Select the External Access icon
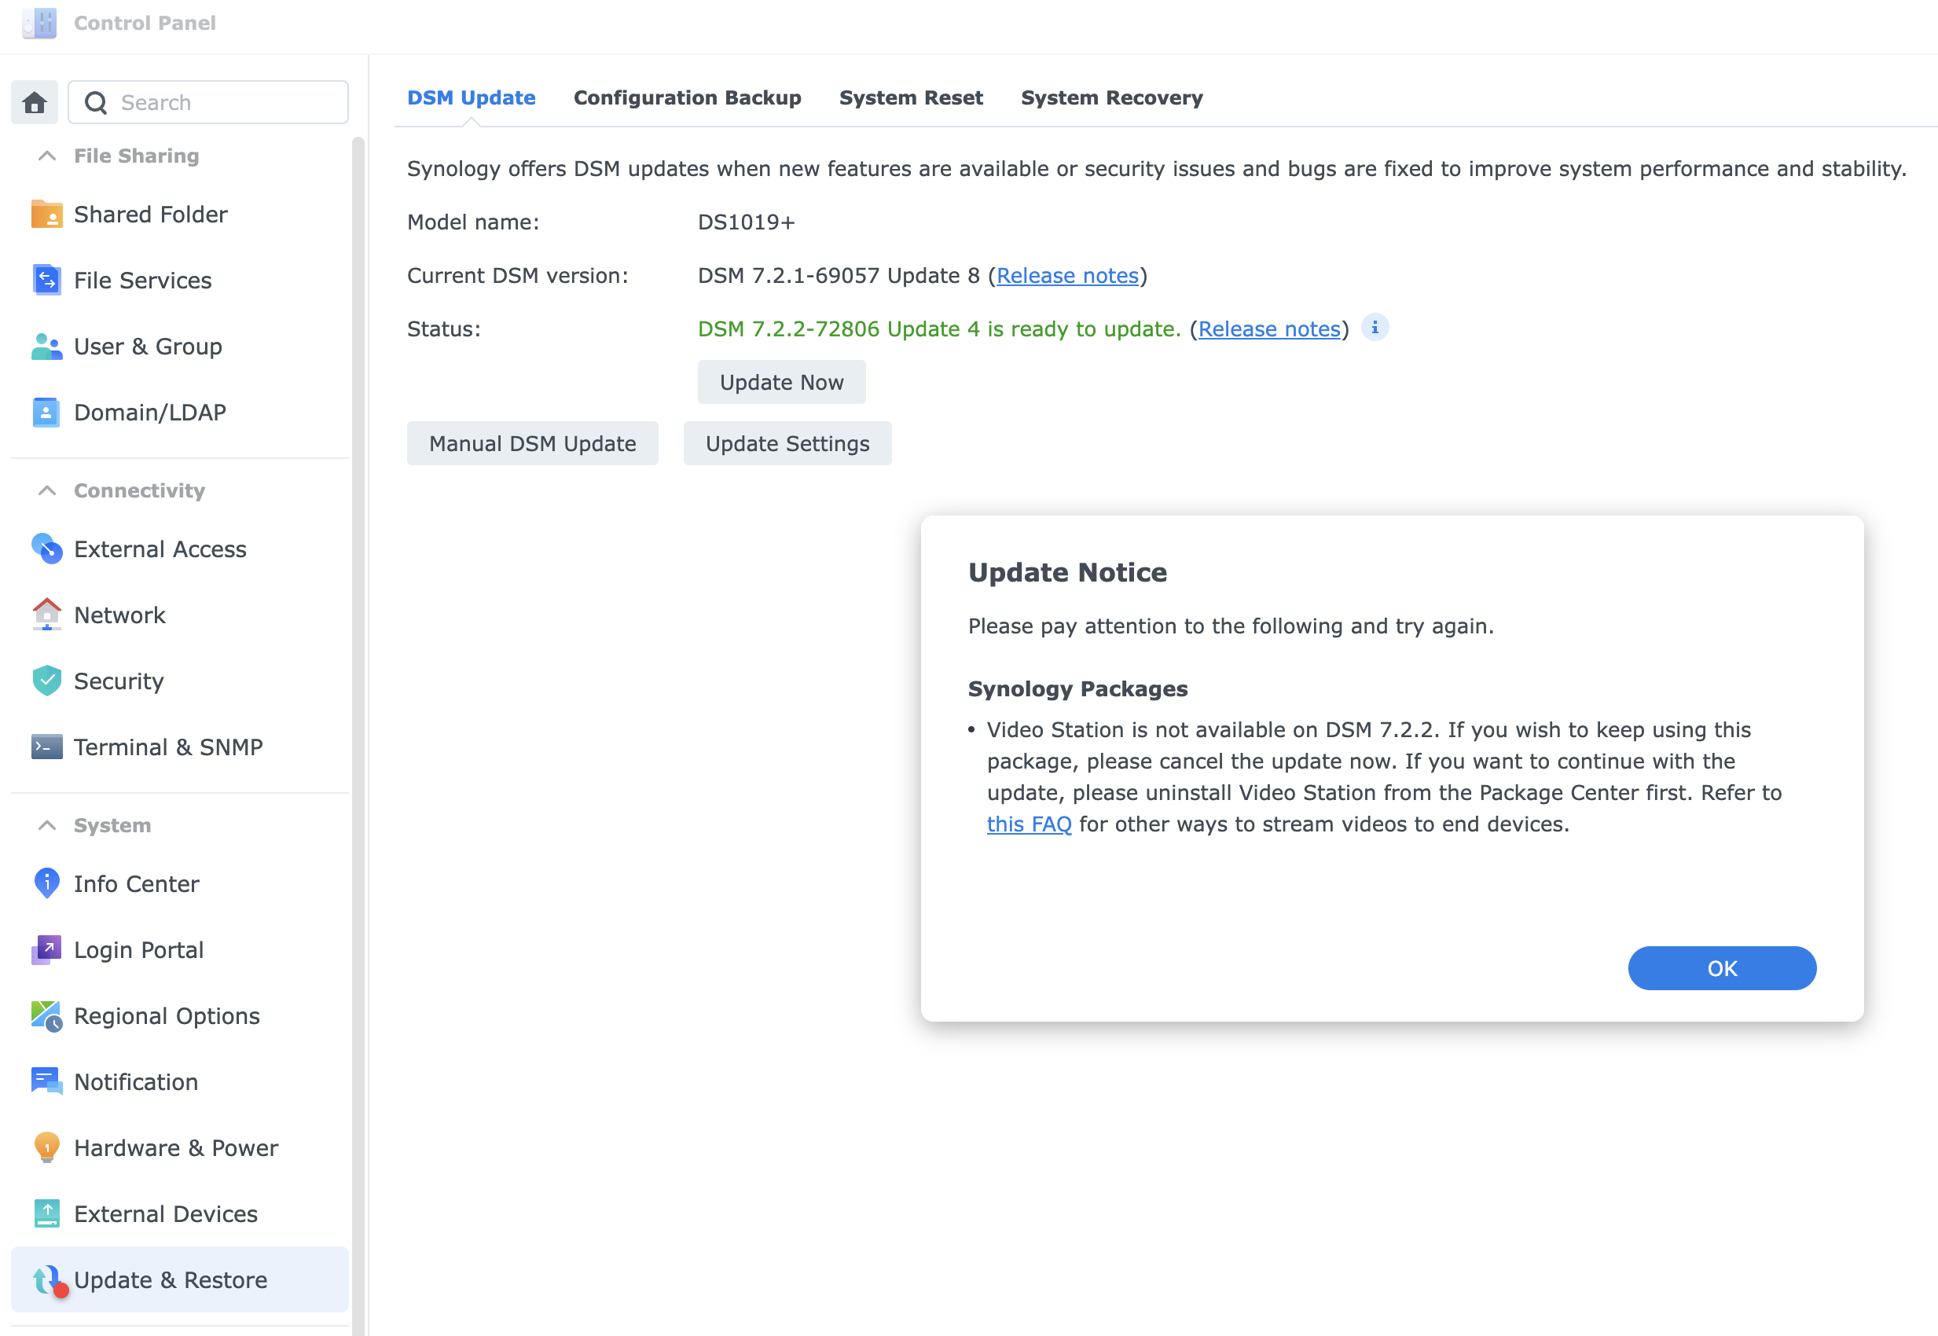This screenshot has width=1938, height=1336. click(x=46, y=549)
